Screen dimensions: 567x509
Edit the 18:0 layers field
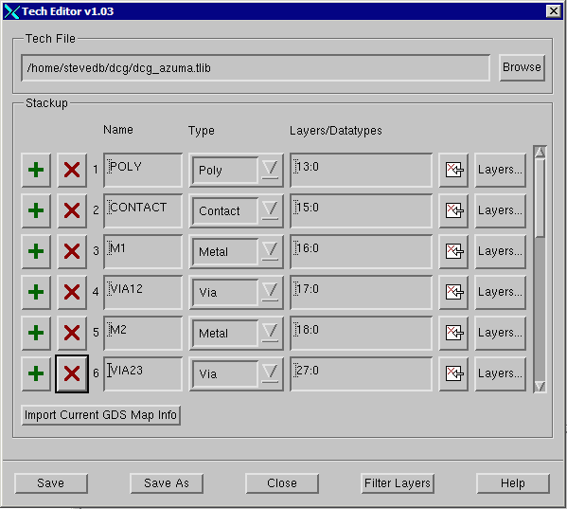pos(362,333)
